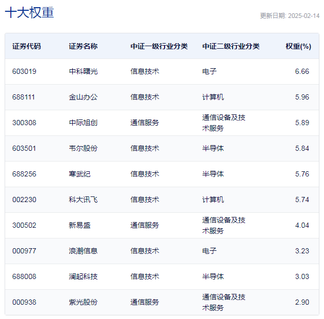Click the 中证二级行业分类 column header
The height and width of the screenshot is (319, 324).
(x=231, y=46)
